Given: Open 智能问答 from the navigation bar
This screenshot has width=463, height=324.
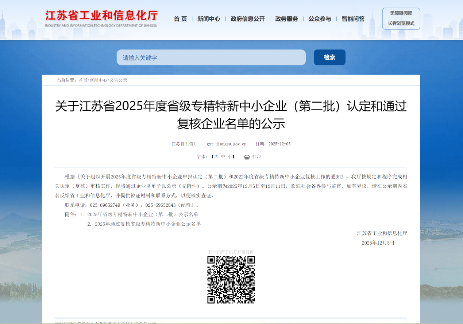Looking at the screenshot, I should 353,19.
